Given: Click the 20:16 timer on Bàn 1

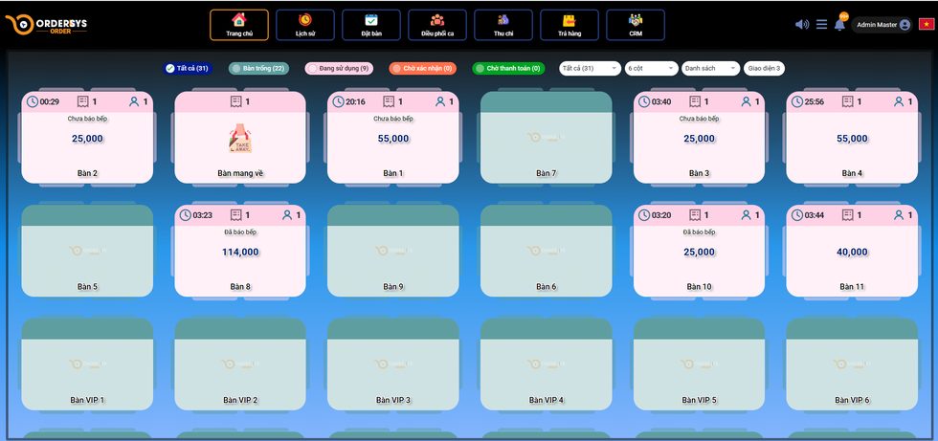Looking at the screenshot, I should pos(355,101).
